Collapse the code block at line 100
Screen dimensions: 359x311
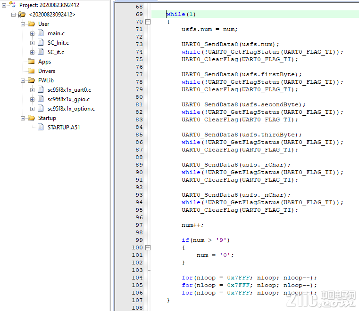[148, 247]
